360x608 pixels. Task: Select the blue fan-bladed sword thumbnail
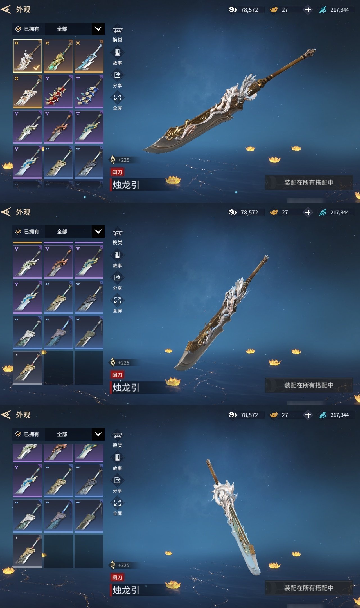tap(89, 91)
